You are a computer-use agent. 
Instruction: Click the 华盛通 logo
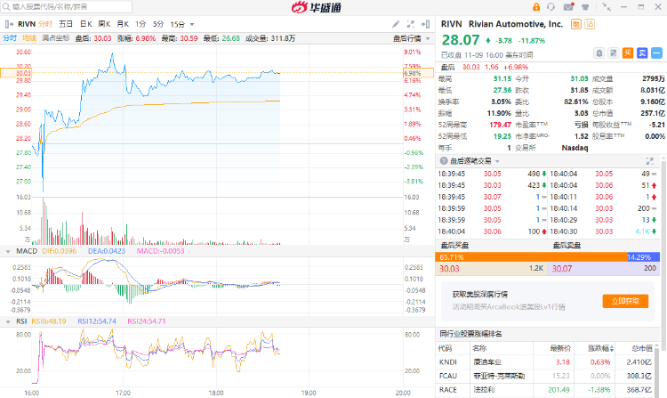(317, 7)
